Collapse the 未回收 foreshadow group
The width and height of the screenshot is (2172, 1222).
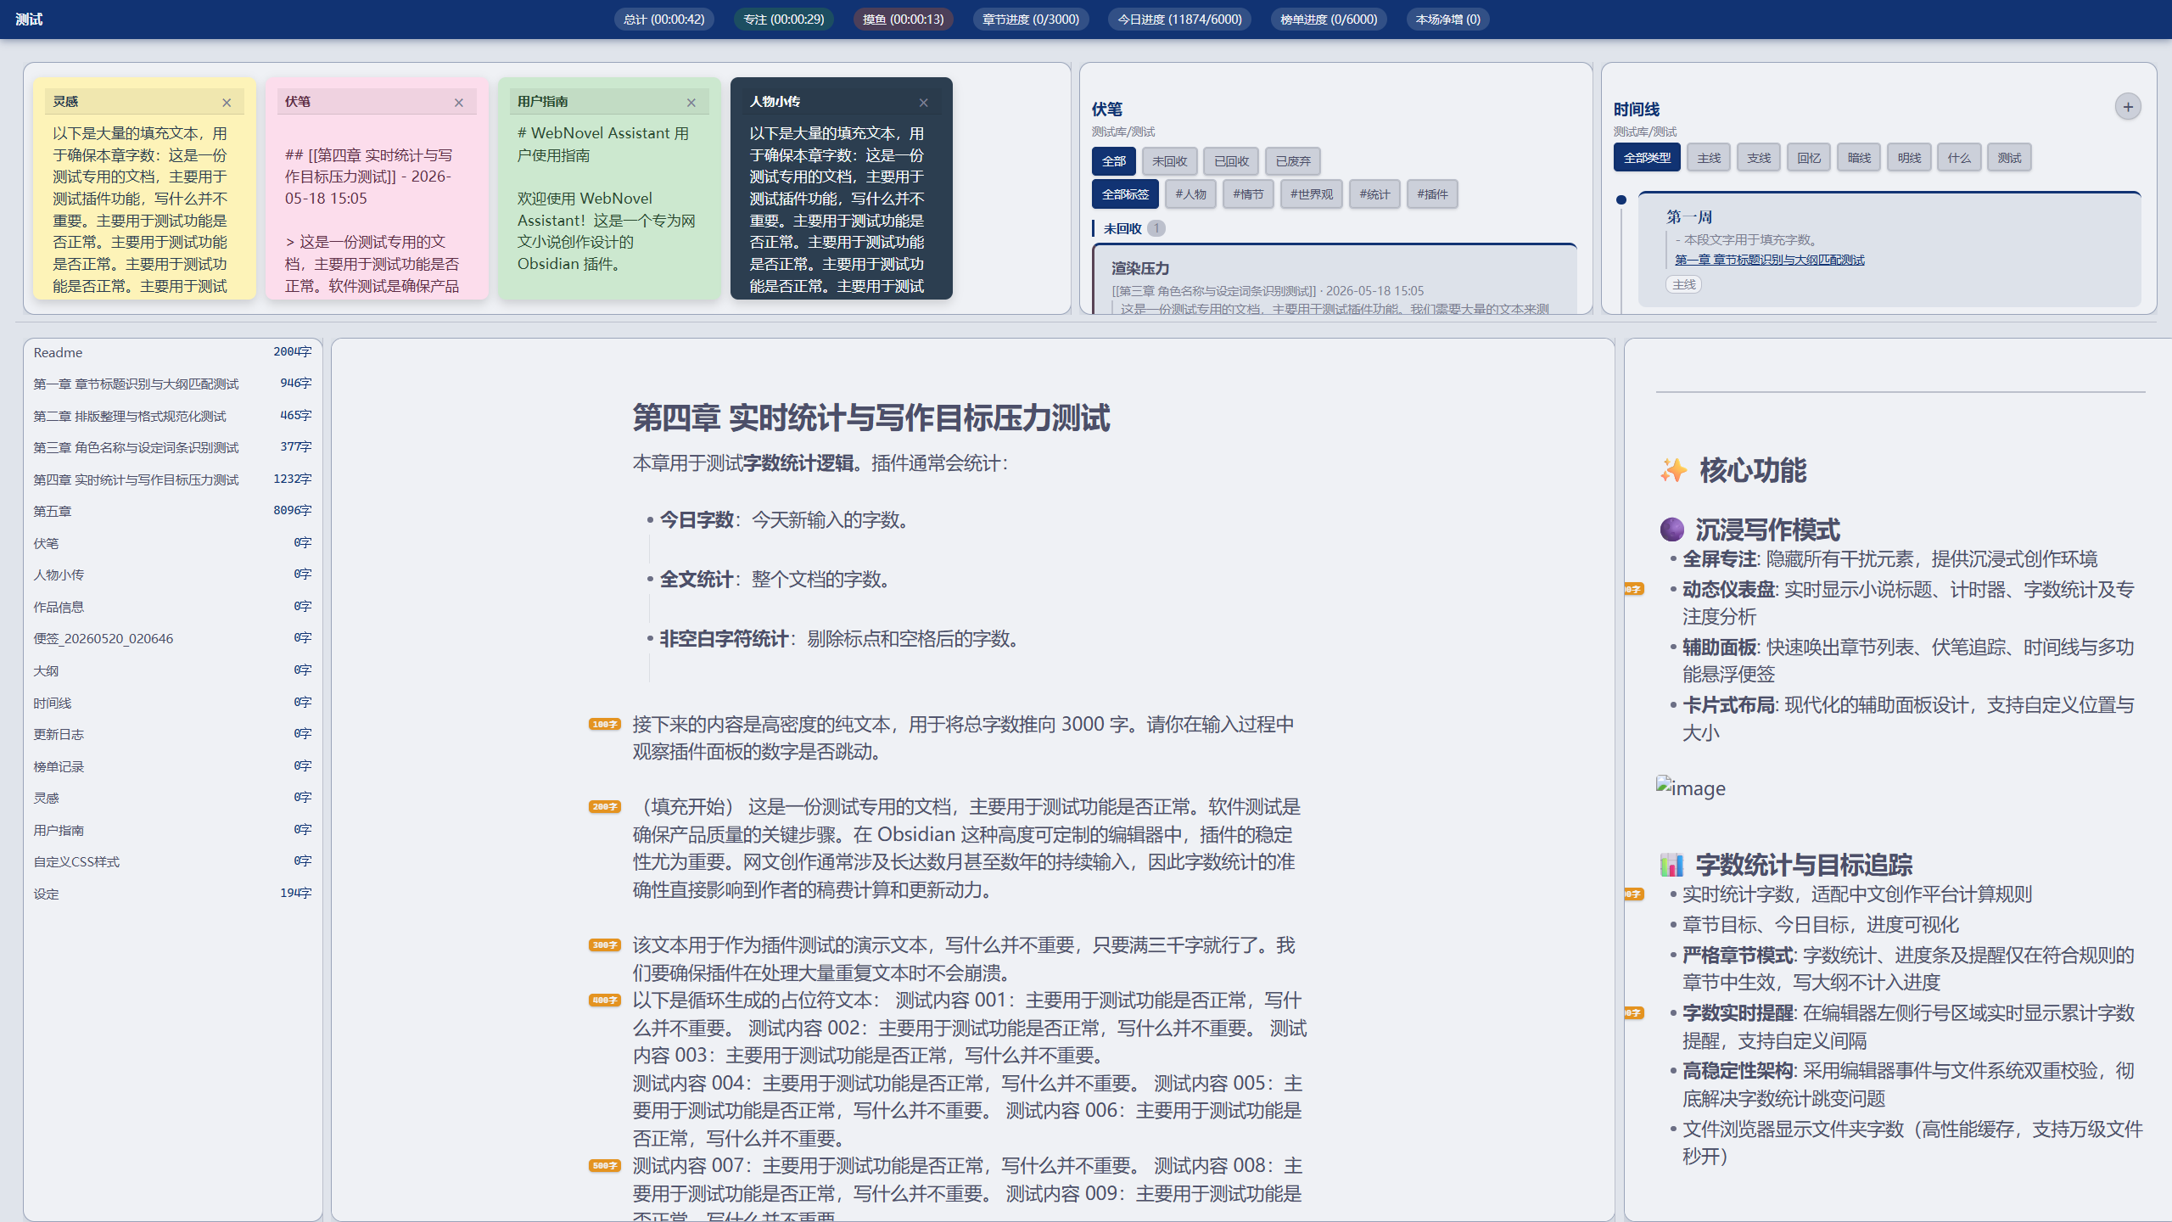(1122, 228)
